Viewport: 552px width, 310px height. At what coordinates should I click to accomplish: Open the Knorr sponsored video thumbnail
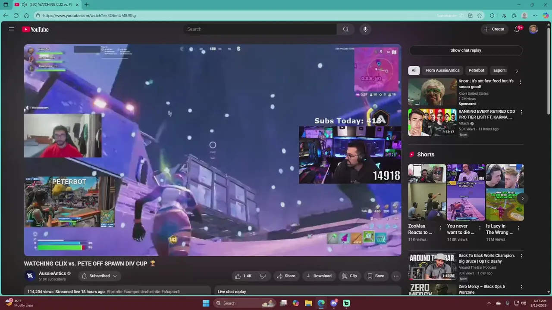coord(432,92)
